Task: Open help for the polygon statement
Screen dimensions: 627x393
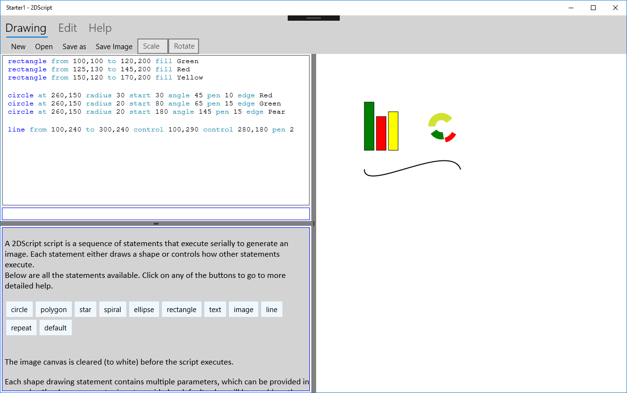Action: [53, 310]
